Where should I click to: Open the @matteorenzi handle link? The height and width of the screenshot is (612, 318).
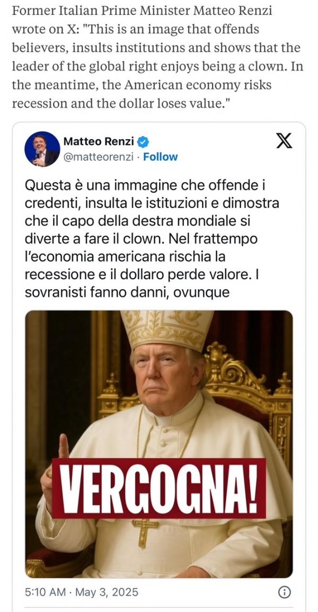(98, 157)
